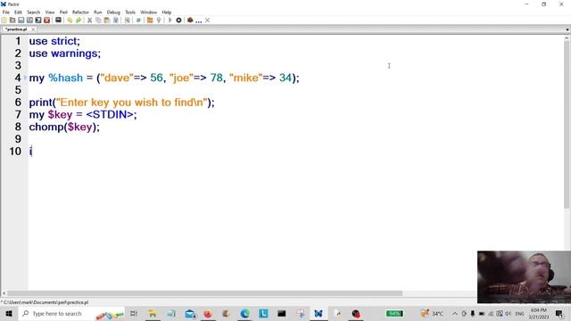Click the Select All toolbar icon

click(116, 21)
